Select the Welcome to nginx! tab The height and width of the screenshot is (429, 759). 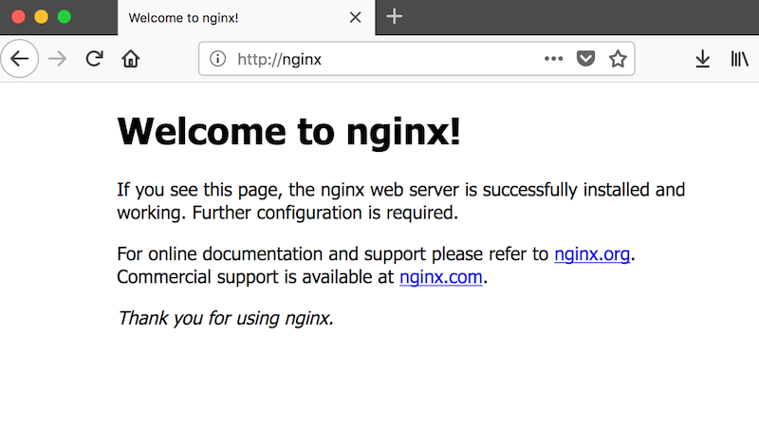247,18
